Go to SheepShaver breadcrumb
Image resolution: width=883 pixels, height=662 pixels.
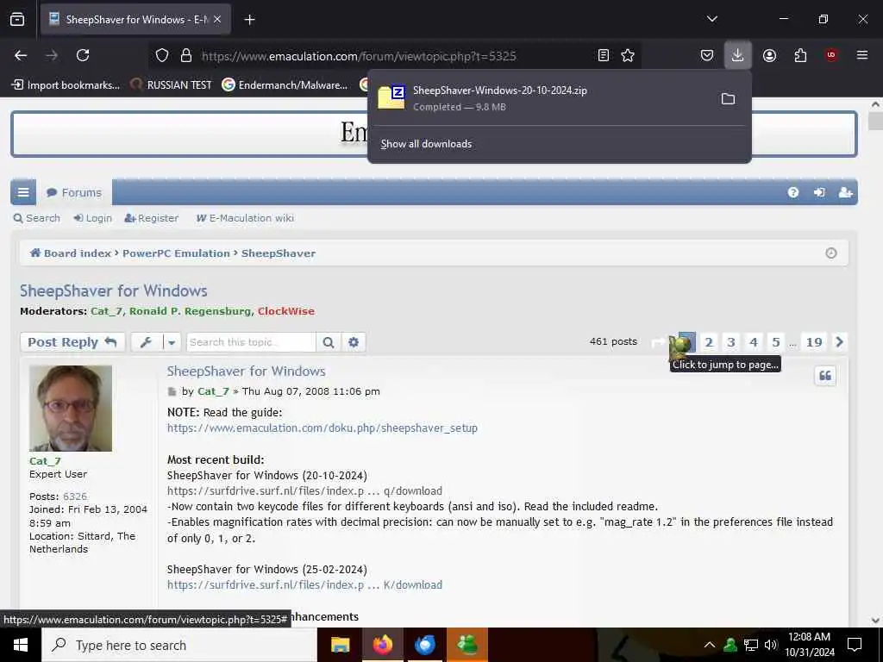tap(279, 253)
